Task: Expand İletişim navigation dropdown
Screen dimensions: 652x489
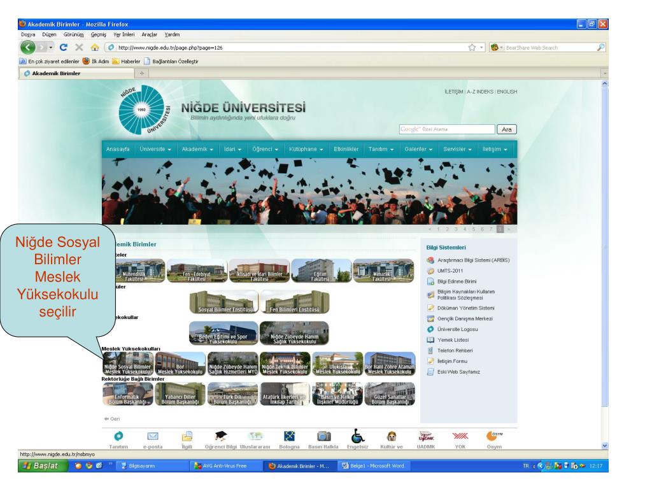Action: [495, 149]
